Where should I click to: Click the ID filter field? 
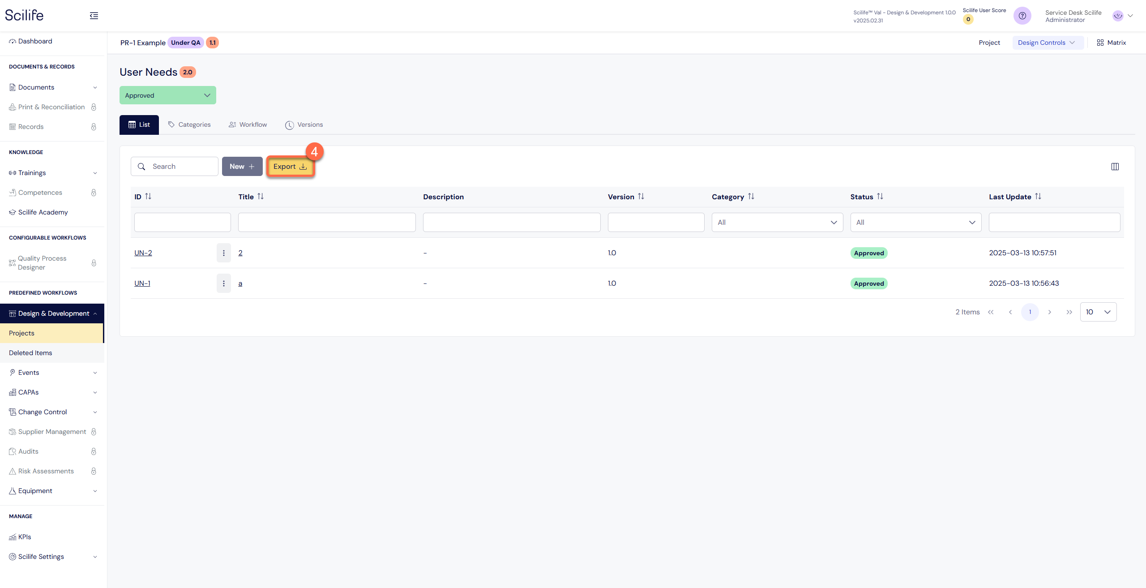point(183,223)
